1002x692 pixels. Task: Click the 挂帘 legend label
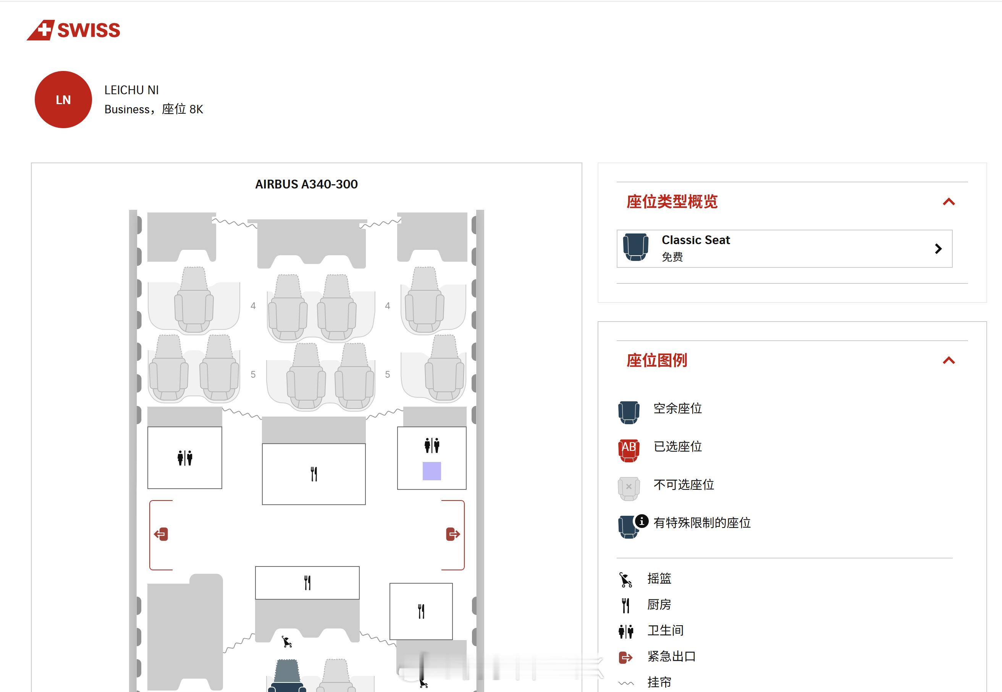pos(659,682)
